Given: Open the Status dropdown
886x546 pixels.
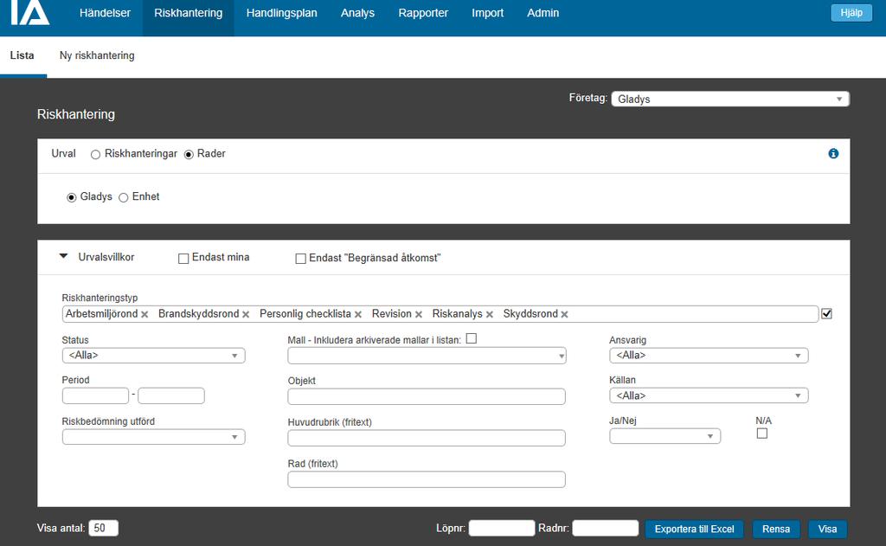Looking at the screenshot, I should [x=154, y=356].
